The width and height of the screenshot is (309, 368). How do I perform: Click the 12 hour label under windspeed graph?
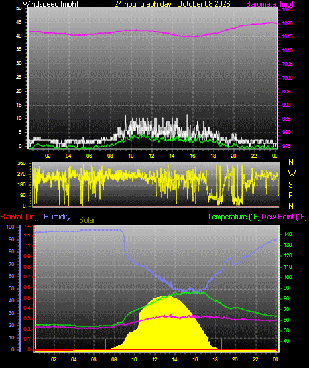click(151, 156)
